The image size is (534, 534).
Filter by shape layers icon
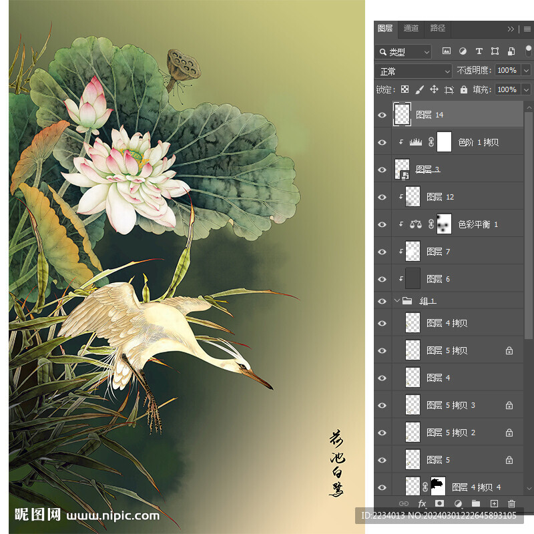pos(495,51)
